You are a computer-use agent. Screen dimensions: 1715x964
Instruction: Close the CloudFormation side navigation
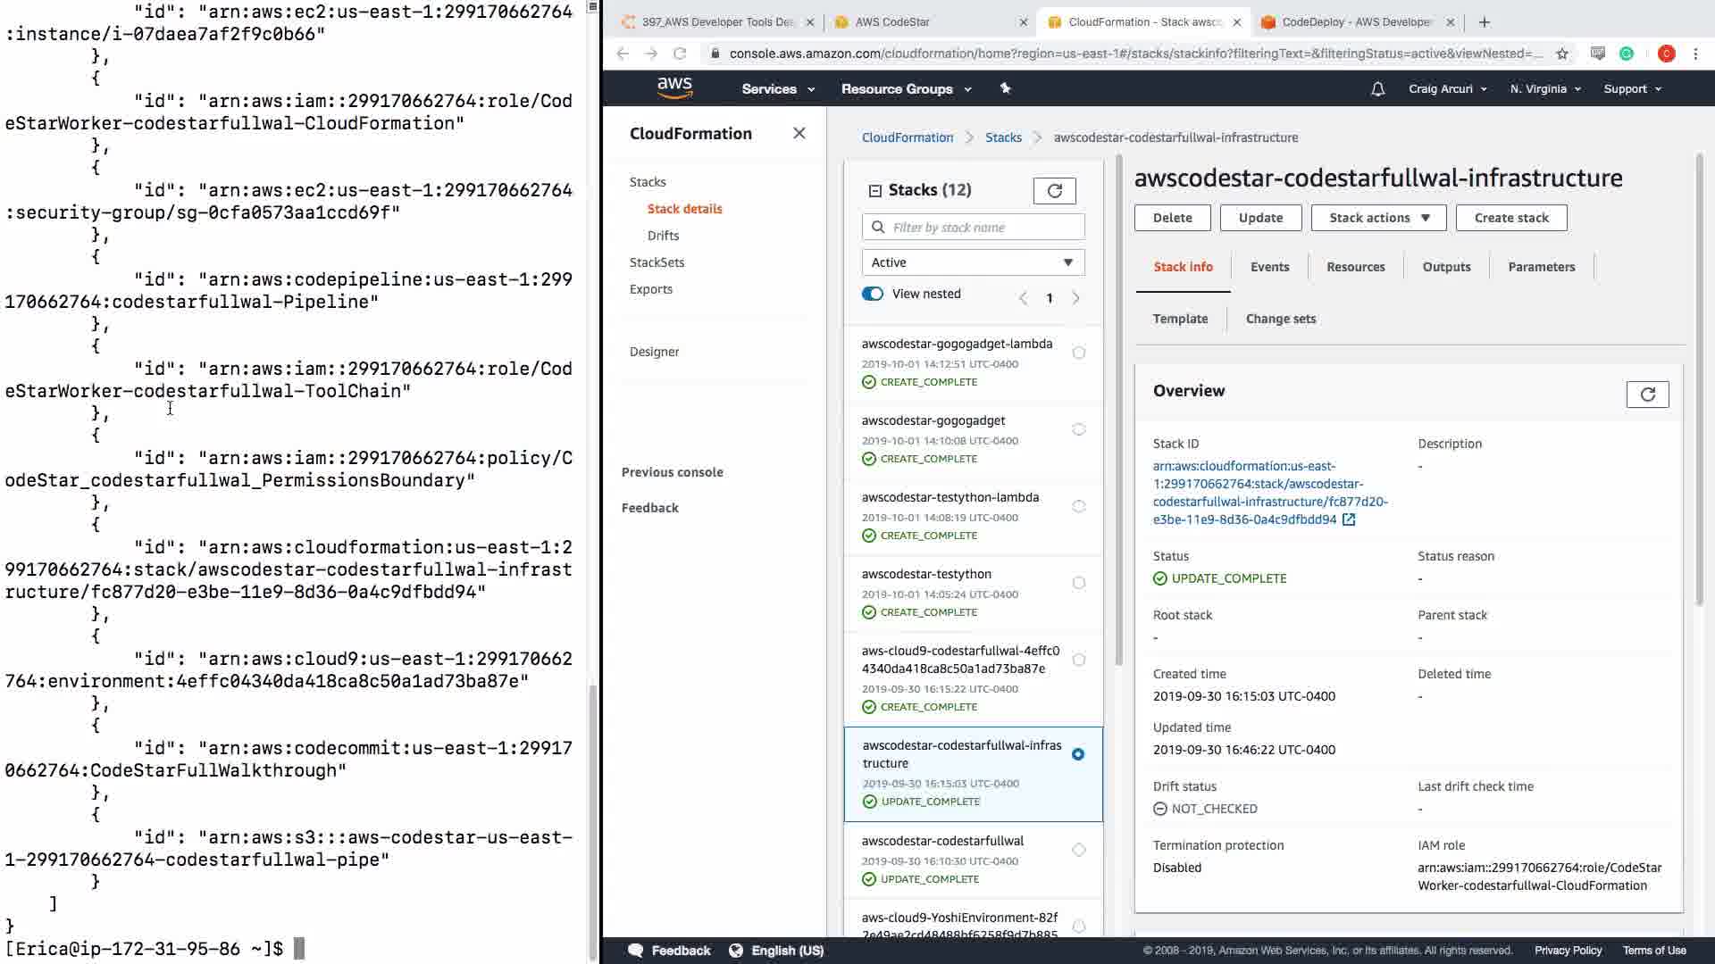[799, 134]
